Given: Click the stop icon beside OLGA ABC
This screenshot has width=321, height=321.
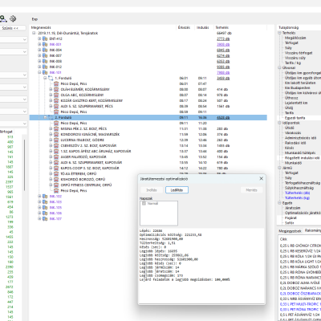Looking at the screenshot, I should 56,95.
